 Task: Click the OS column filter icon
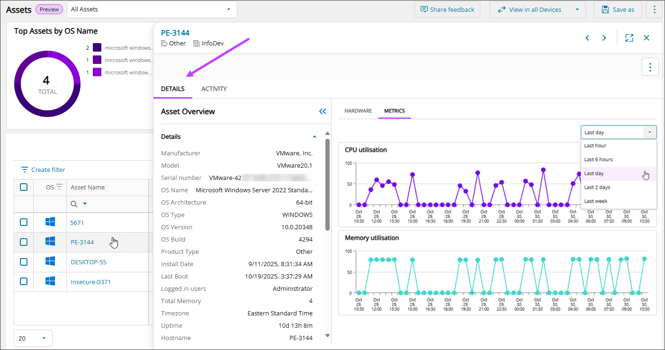(x=59, y=187)
